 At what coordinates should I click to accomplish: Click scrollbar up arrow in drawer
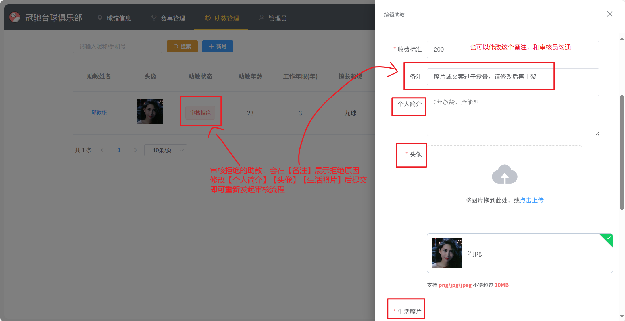click(622, 38)
